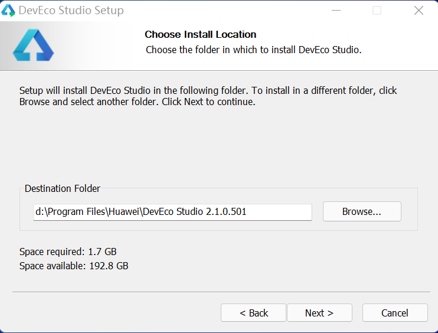
Task: Click the setup instruction paragraph
Action: point(208,96)
